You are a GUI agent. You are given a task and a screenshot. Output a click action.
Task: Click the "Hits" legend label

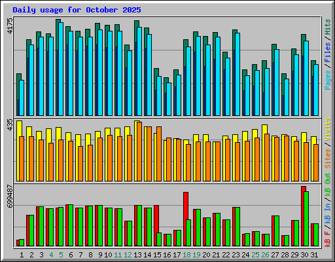click(328, 27)
